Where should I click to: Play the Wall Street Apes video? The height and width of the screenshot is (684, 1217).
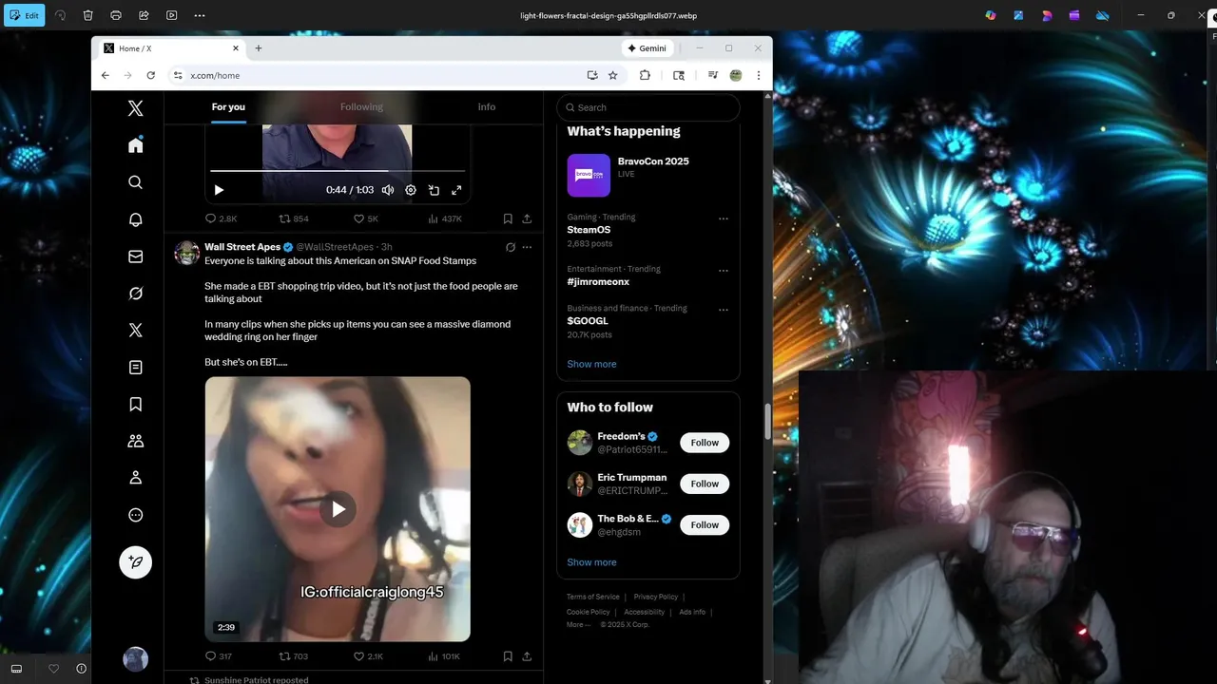[338, 509]
